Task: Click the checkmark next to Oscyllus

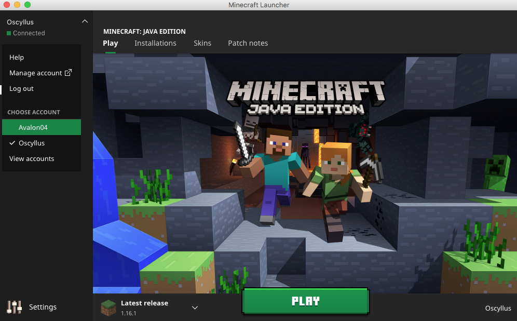Action: (12, 143)
